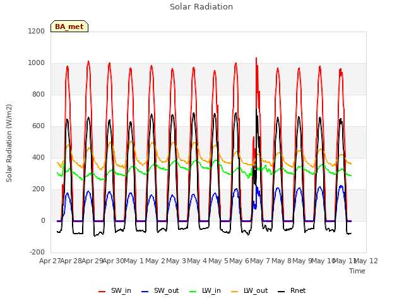Click the Solar Radiation chart title
The width and height of the screenshot is (404, 303).
pos(201,7)
